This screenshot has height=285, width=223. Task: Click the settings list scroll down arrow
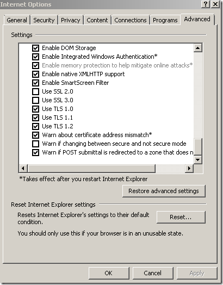point(198,159)
